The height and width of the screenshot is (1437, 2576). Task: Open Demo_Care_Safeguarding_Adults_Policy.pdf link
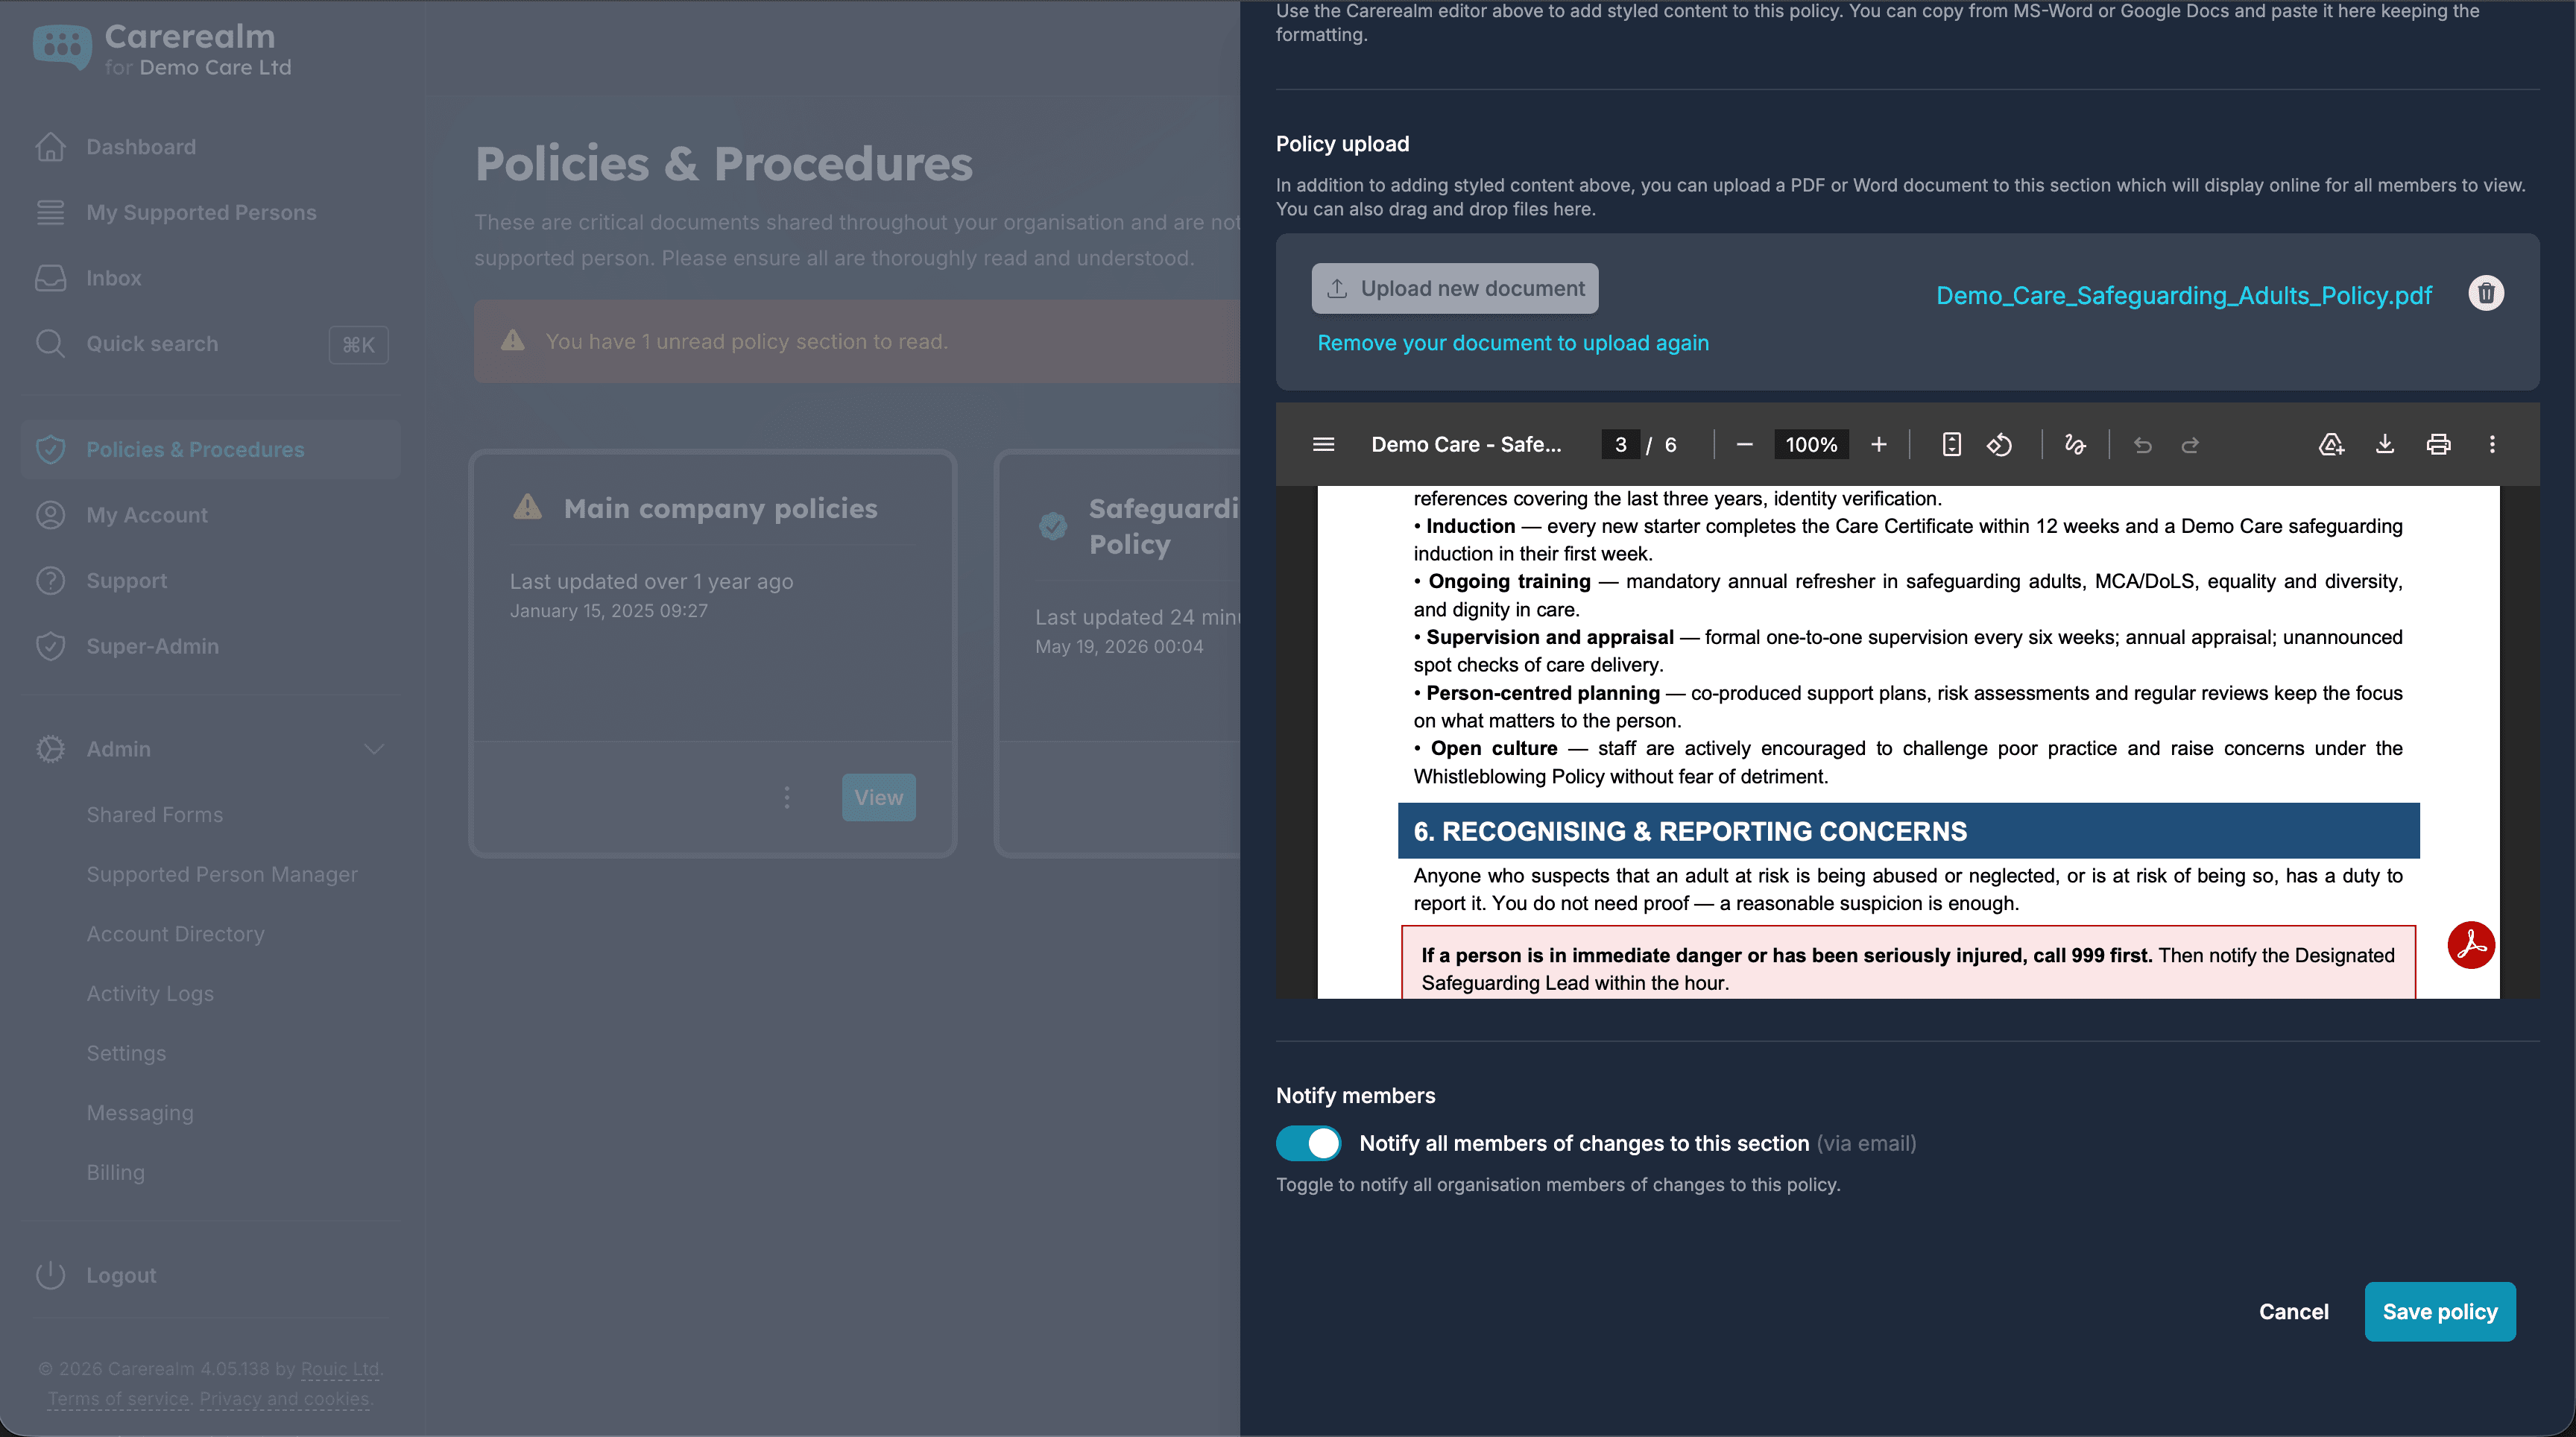click(2183, 295)
